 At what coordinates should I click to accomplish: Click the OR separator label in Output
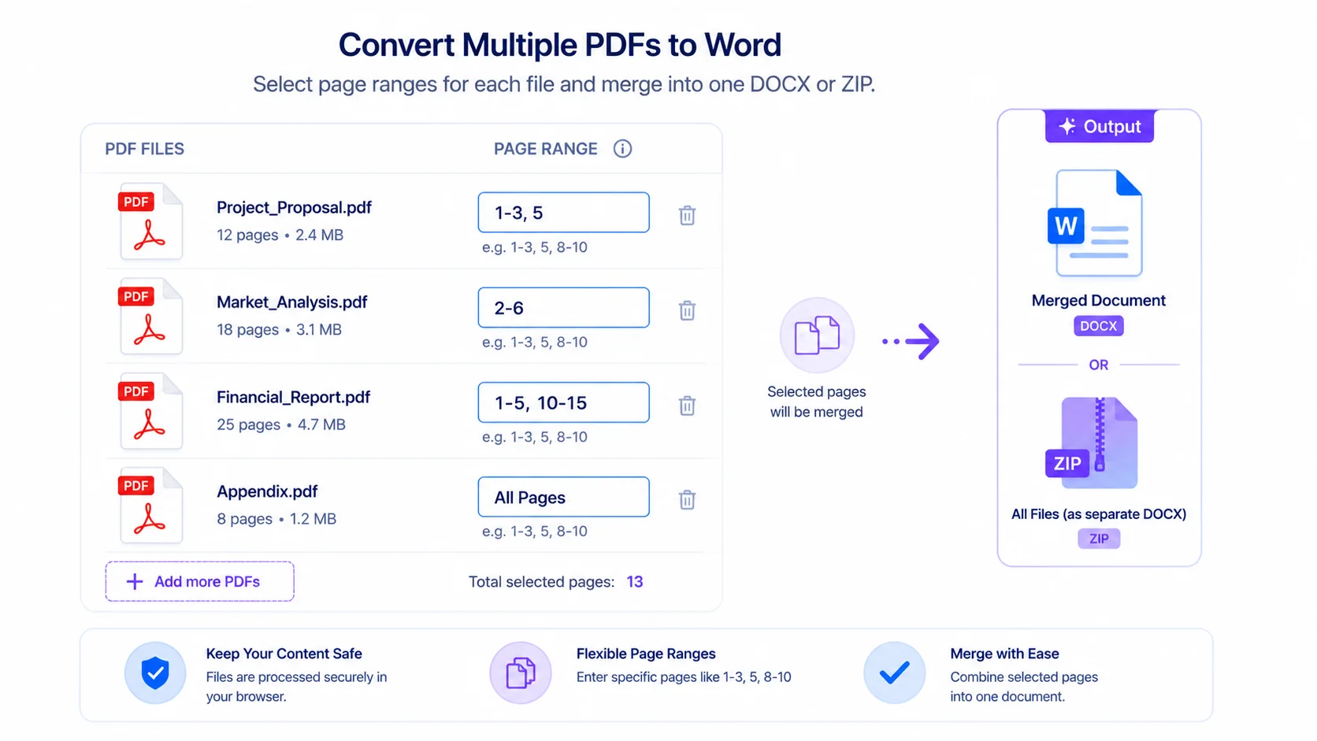(1098, 365)
